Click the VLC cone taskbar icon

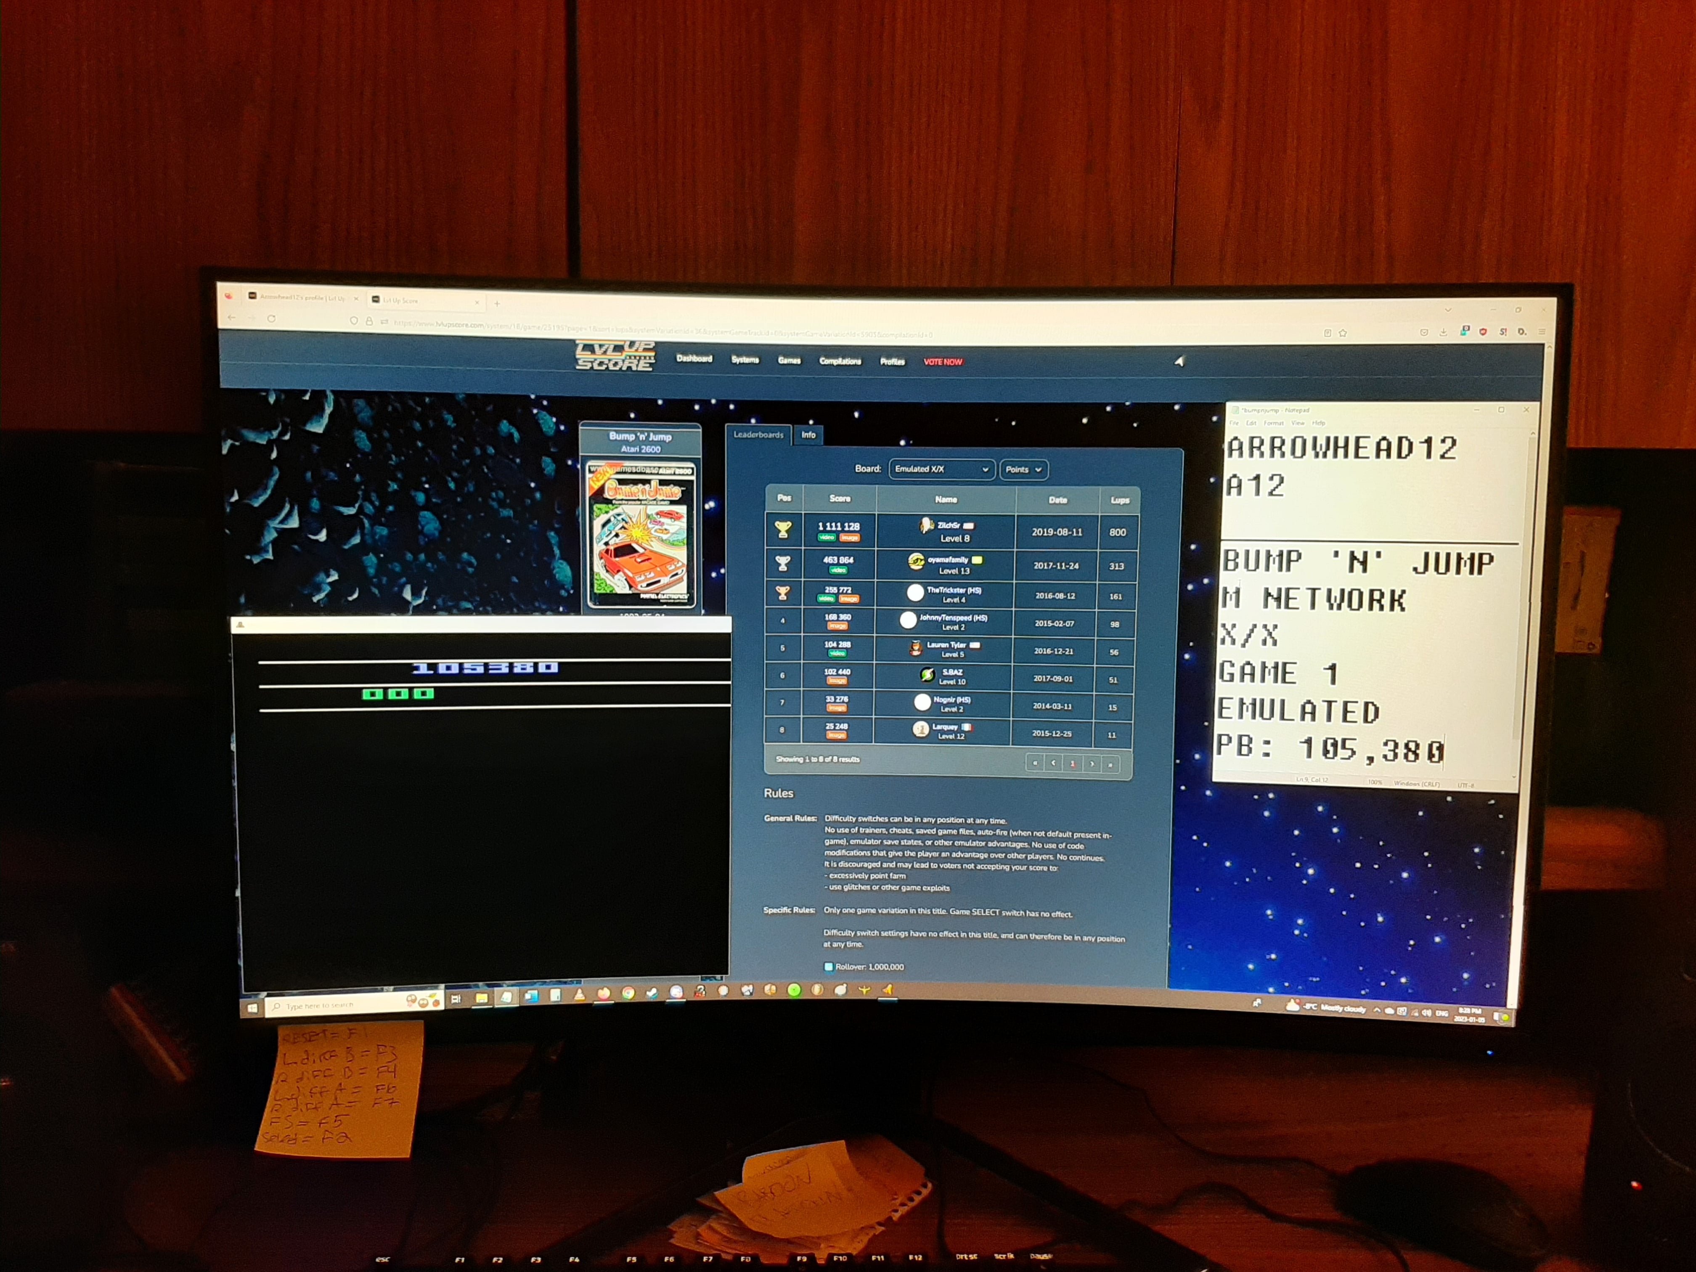(x=579, y=994)
